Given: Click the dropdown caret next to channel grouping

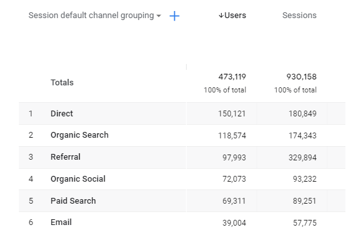Looking at the screenshot, I should 159,16.
